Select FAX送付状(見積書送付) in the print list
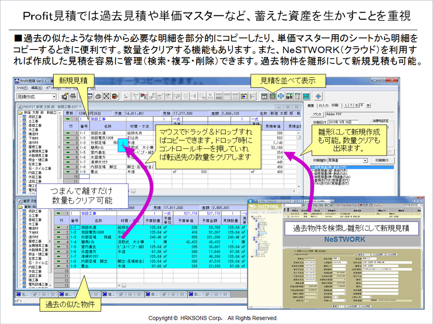The width and height of the screenshot is (433, 324). 331,183
